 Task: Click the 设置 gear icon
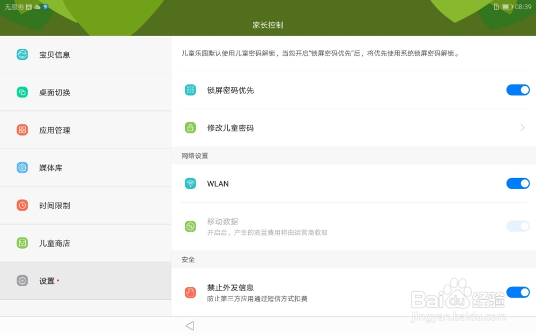(22, 280)
